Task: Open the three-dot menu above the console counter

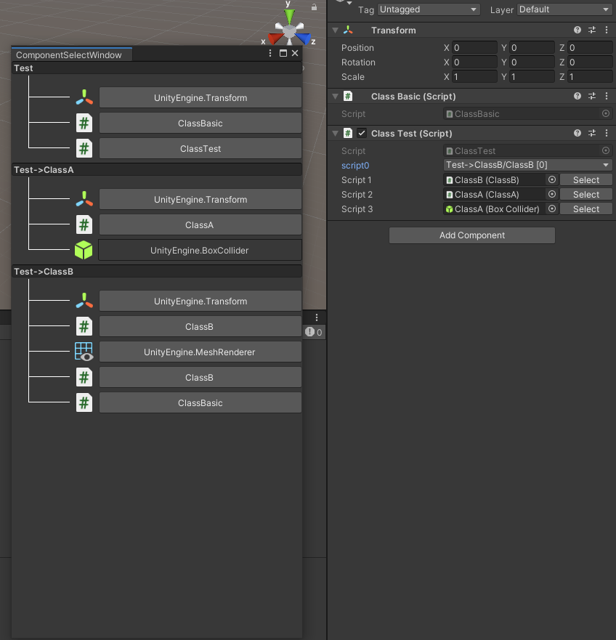Action: (x=317, y=317)
